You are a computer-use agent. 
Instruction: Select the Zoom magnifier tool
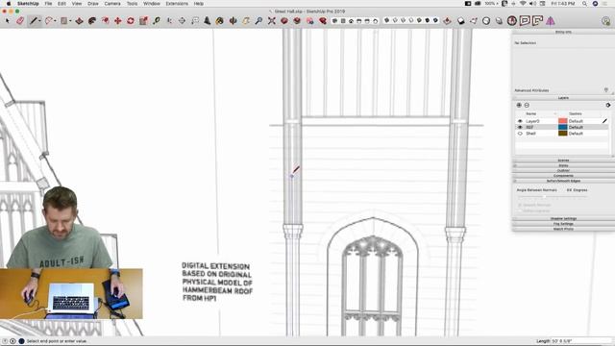coord(258,21)
